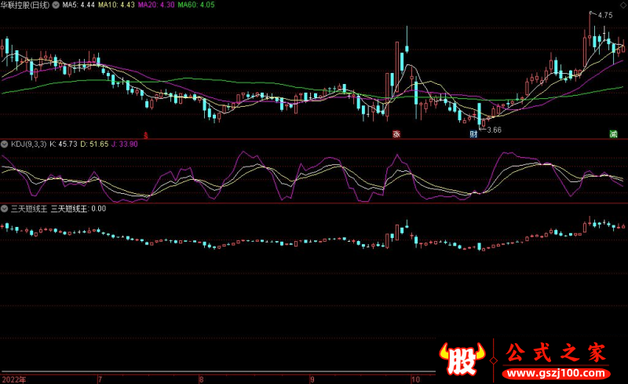This screenshot has width=628, height=384.
Task: Click the green MA60 legend label
Action: pyautogui.click(x=195, y=5)
